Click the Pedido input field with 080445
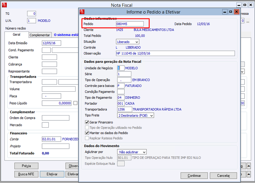This screenshot has height=183, width=255. 130,24
